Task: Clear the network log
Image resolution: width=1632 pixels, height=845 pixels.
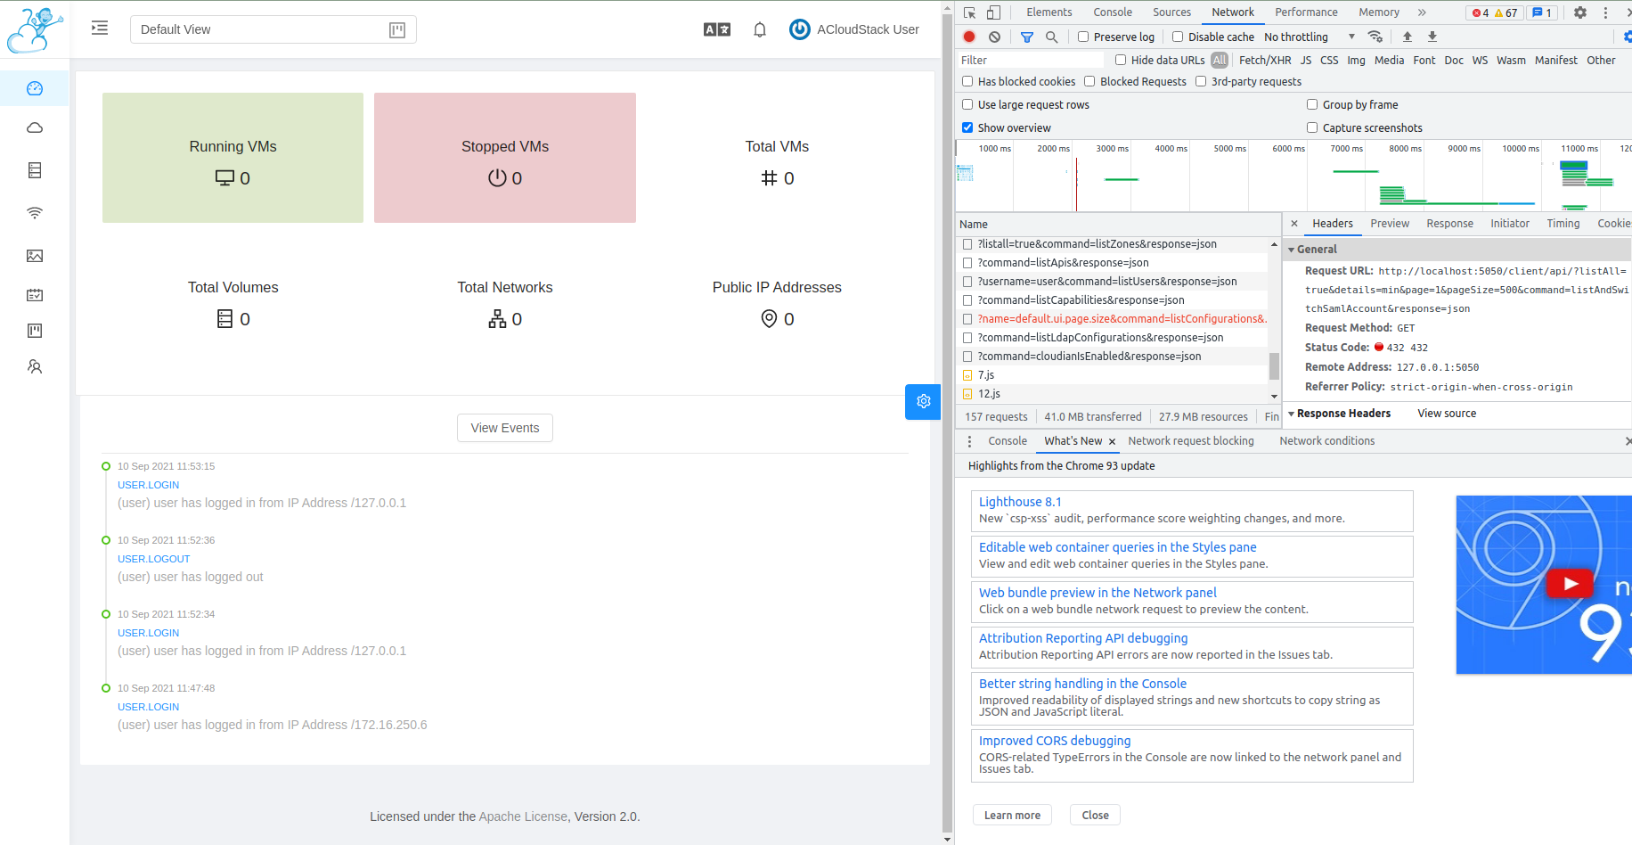Action: (x=994, y=37)
